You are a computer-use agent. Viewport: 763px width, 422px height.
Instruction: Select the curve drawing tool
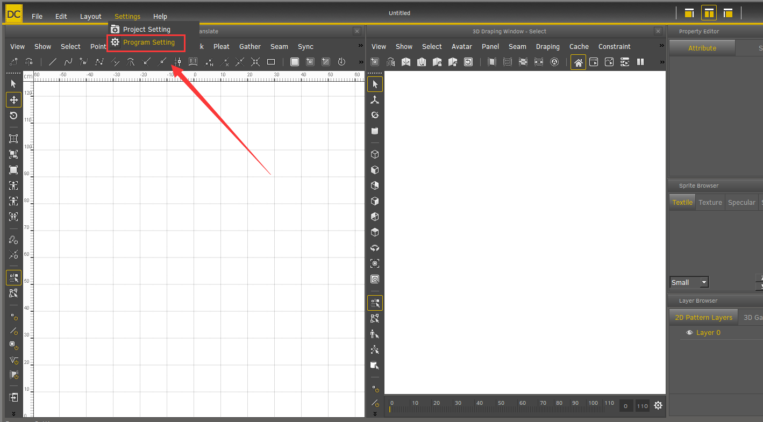68,62
